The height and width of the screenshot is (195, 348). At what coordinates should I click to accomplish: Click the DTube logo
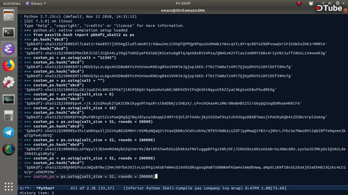point(330,8)
